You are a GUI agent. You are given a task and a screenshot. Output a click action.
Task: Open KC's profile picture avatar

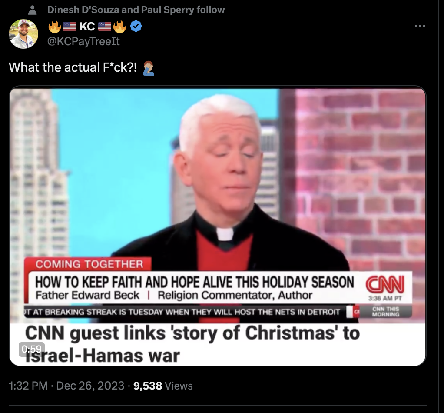tap(23, 34)
